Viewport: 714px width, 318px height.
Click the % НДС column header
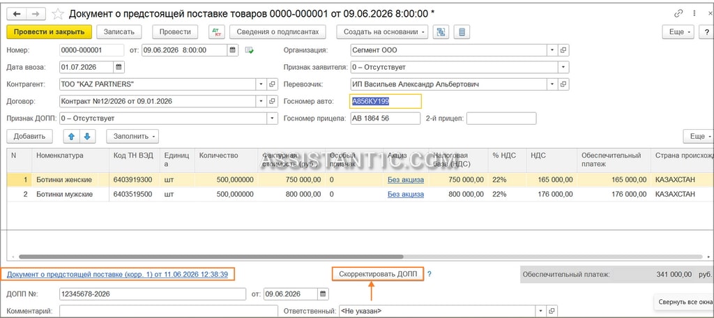(x=507, y=160)
